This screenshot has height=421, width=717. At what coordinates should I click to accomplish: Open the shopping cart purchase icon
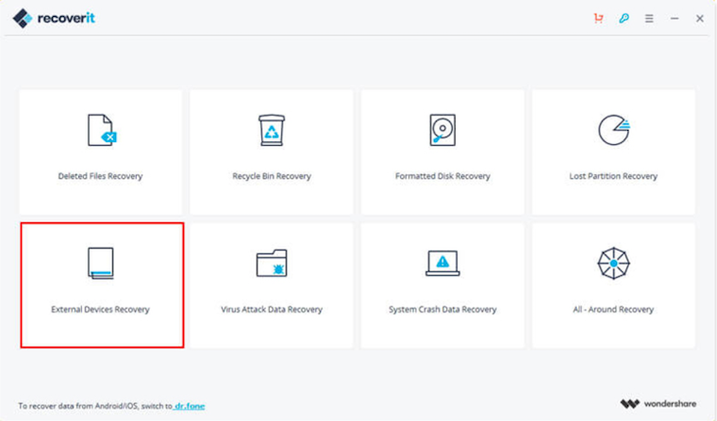(x=598, y=18)
